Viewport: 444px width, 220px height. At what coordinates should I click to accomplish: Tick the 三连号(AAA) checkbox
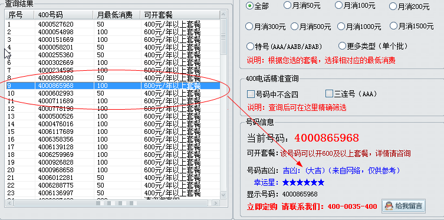329,93
